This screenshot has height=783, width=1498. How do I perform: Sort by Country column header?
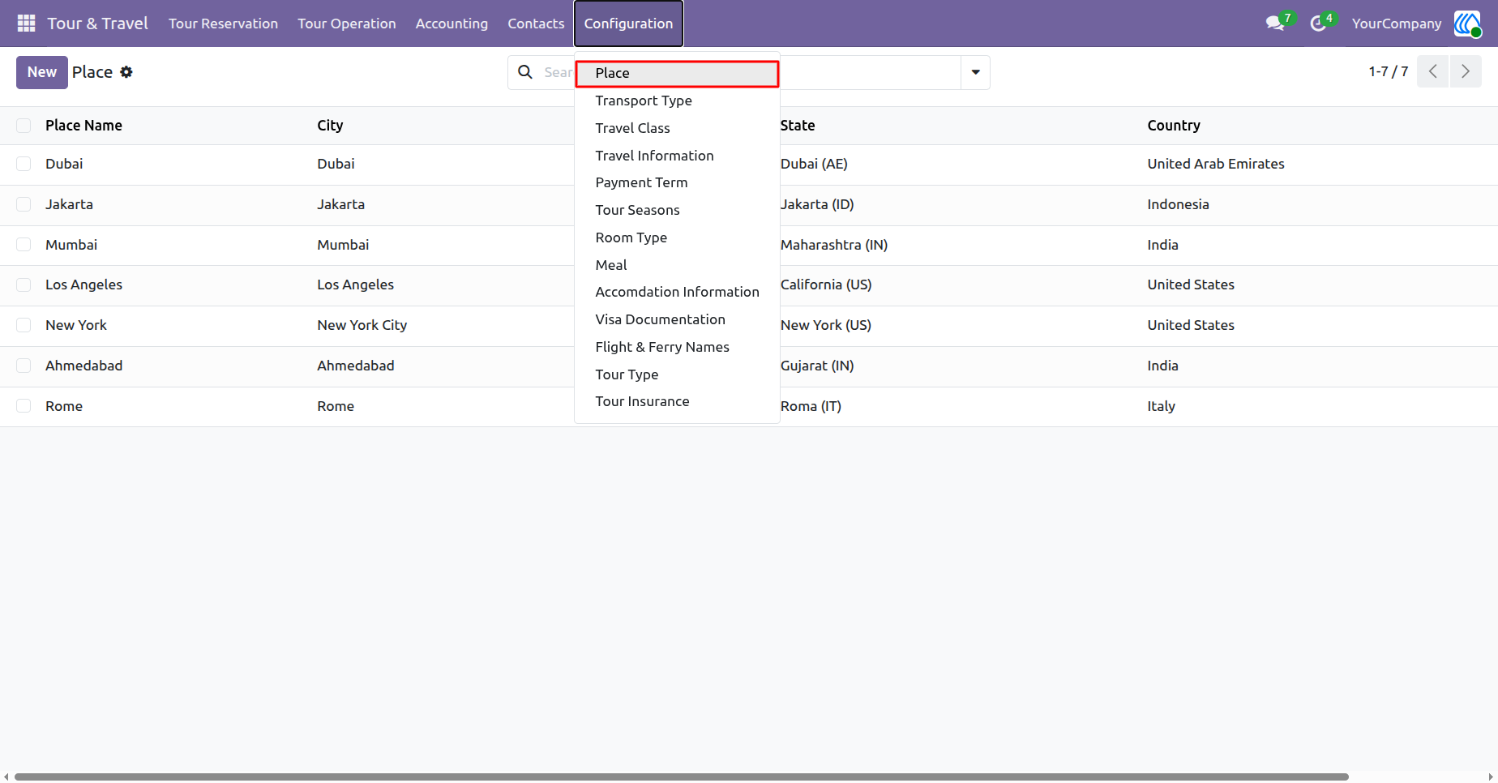1173,126
